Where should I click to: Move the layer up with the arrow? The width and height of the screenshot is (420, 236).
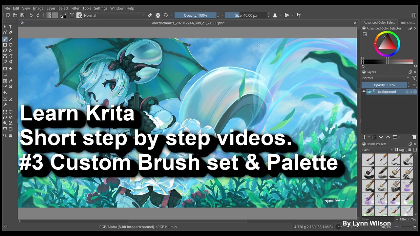click(388, 137)
